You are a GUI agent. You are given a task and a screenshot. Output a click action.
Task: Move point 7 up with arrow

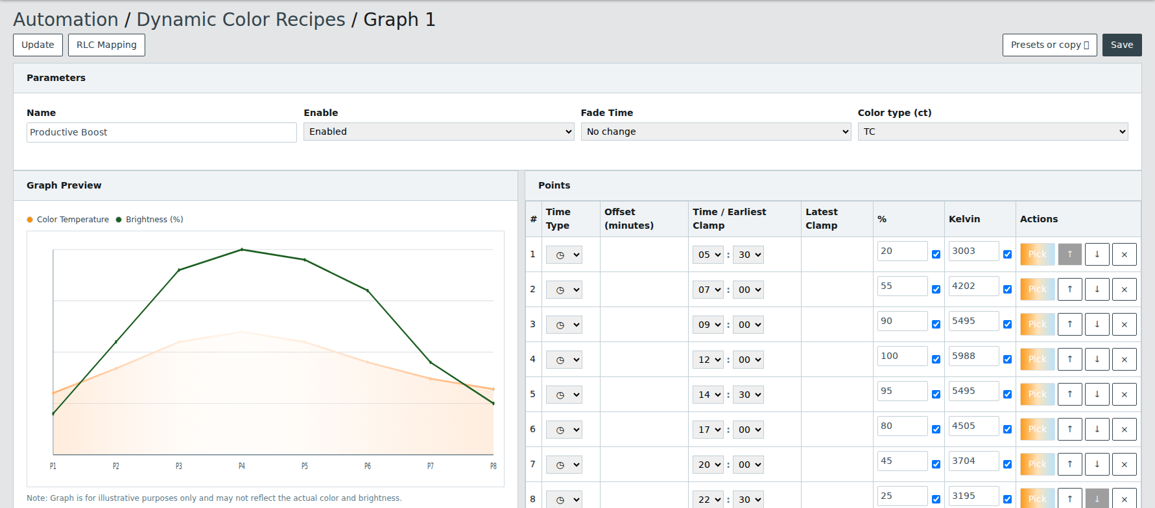click(1069, 464)
